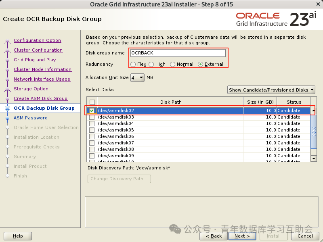The width and height of the screenshot is (323, 242).
Task: Check the /dev/asmdisk06 disk checkbox
Action: [92, 136]
